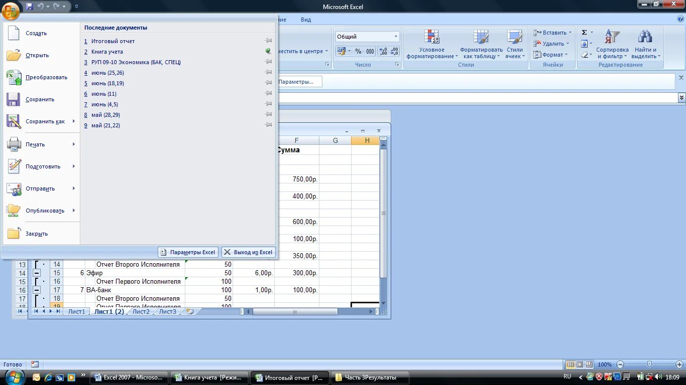The width and height of the screenshot is (686, 385).
Task: Switch to the Вид ribbon tab
Action: (306, 20)
